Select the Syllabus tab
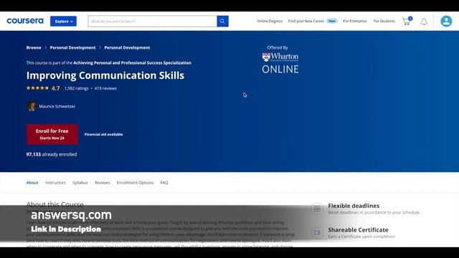The width and height of the screenshot is (459, 258). click(80, 183)
